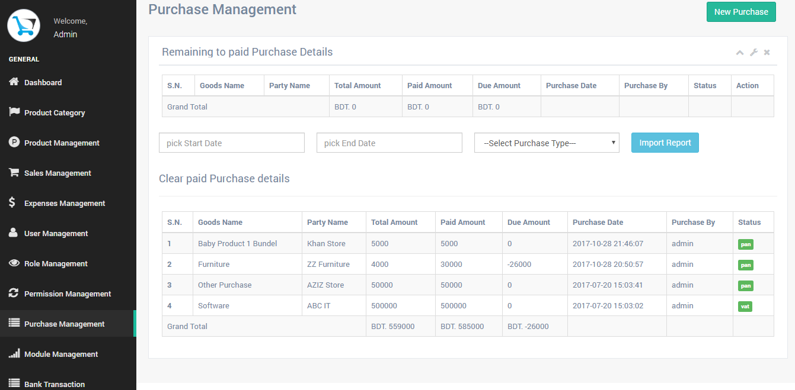Open the Select Purchase Type dropdown
The width and height of the screenshot is (795, 390).
(x=547, y=143)
